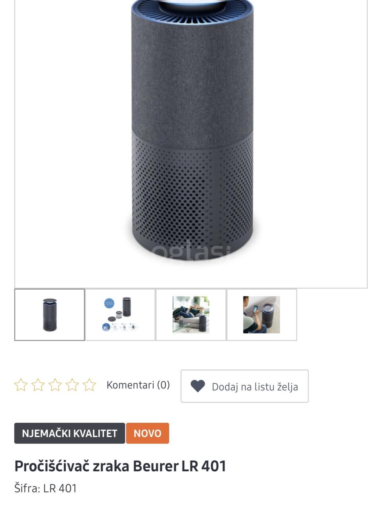Click the Šifra: LR 401 text
382x510 pixels.
click(x=45, y=488)
